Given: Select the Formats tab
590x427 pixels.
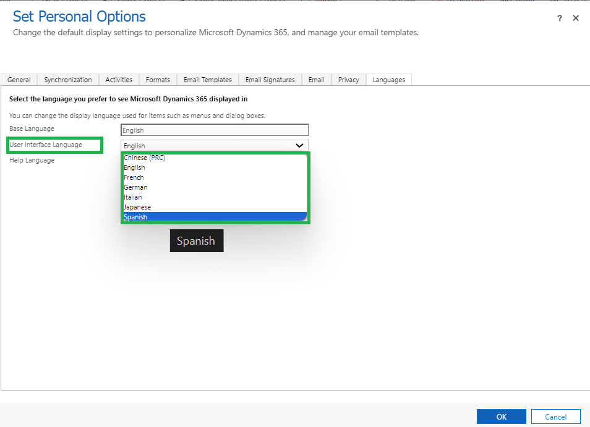Looking at the screenshot, I should coord(158,80).
